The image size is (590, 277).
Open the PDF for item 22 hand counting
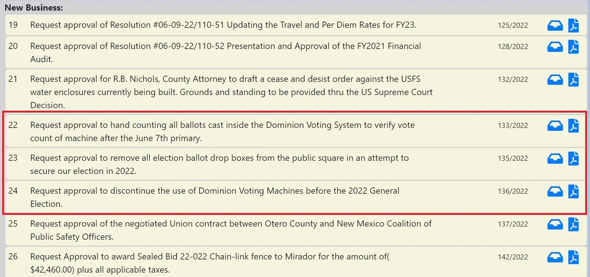tap(573, 126)
